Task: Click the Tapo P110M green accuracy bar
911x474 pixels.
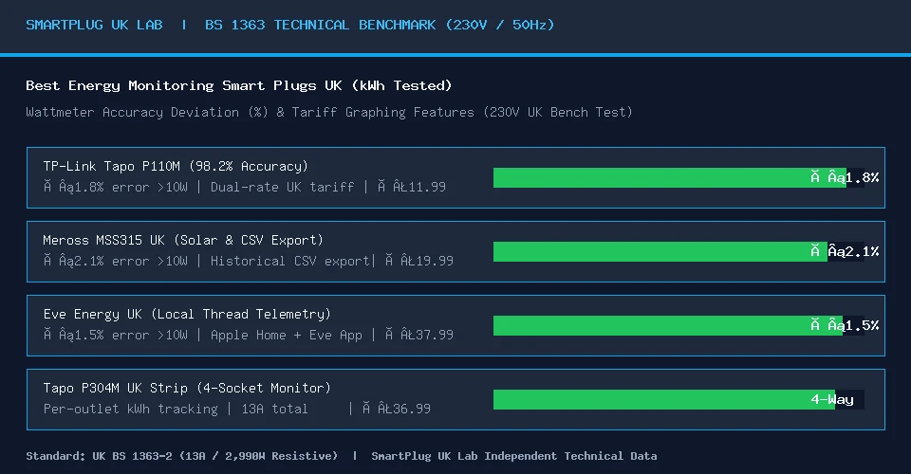Action: (x=669, y=177)
